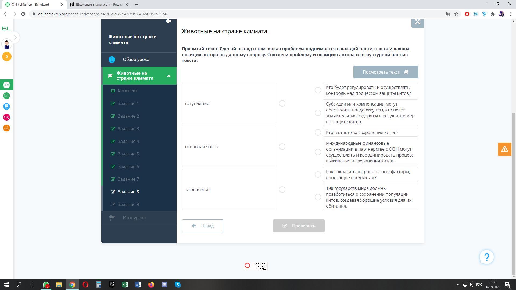Collapse the 'Животные на страже климата' section
This screenshot has height=290, width=516.
click(x=169, y=76)
